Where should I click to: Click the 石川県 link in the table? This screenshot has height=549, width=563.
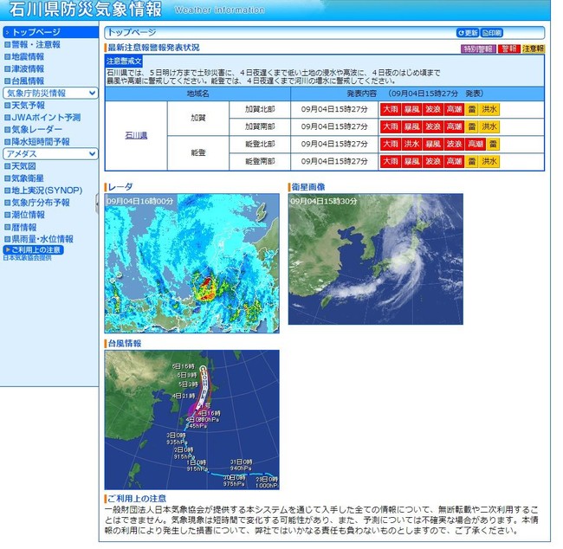coord(136,136)
